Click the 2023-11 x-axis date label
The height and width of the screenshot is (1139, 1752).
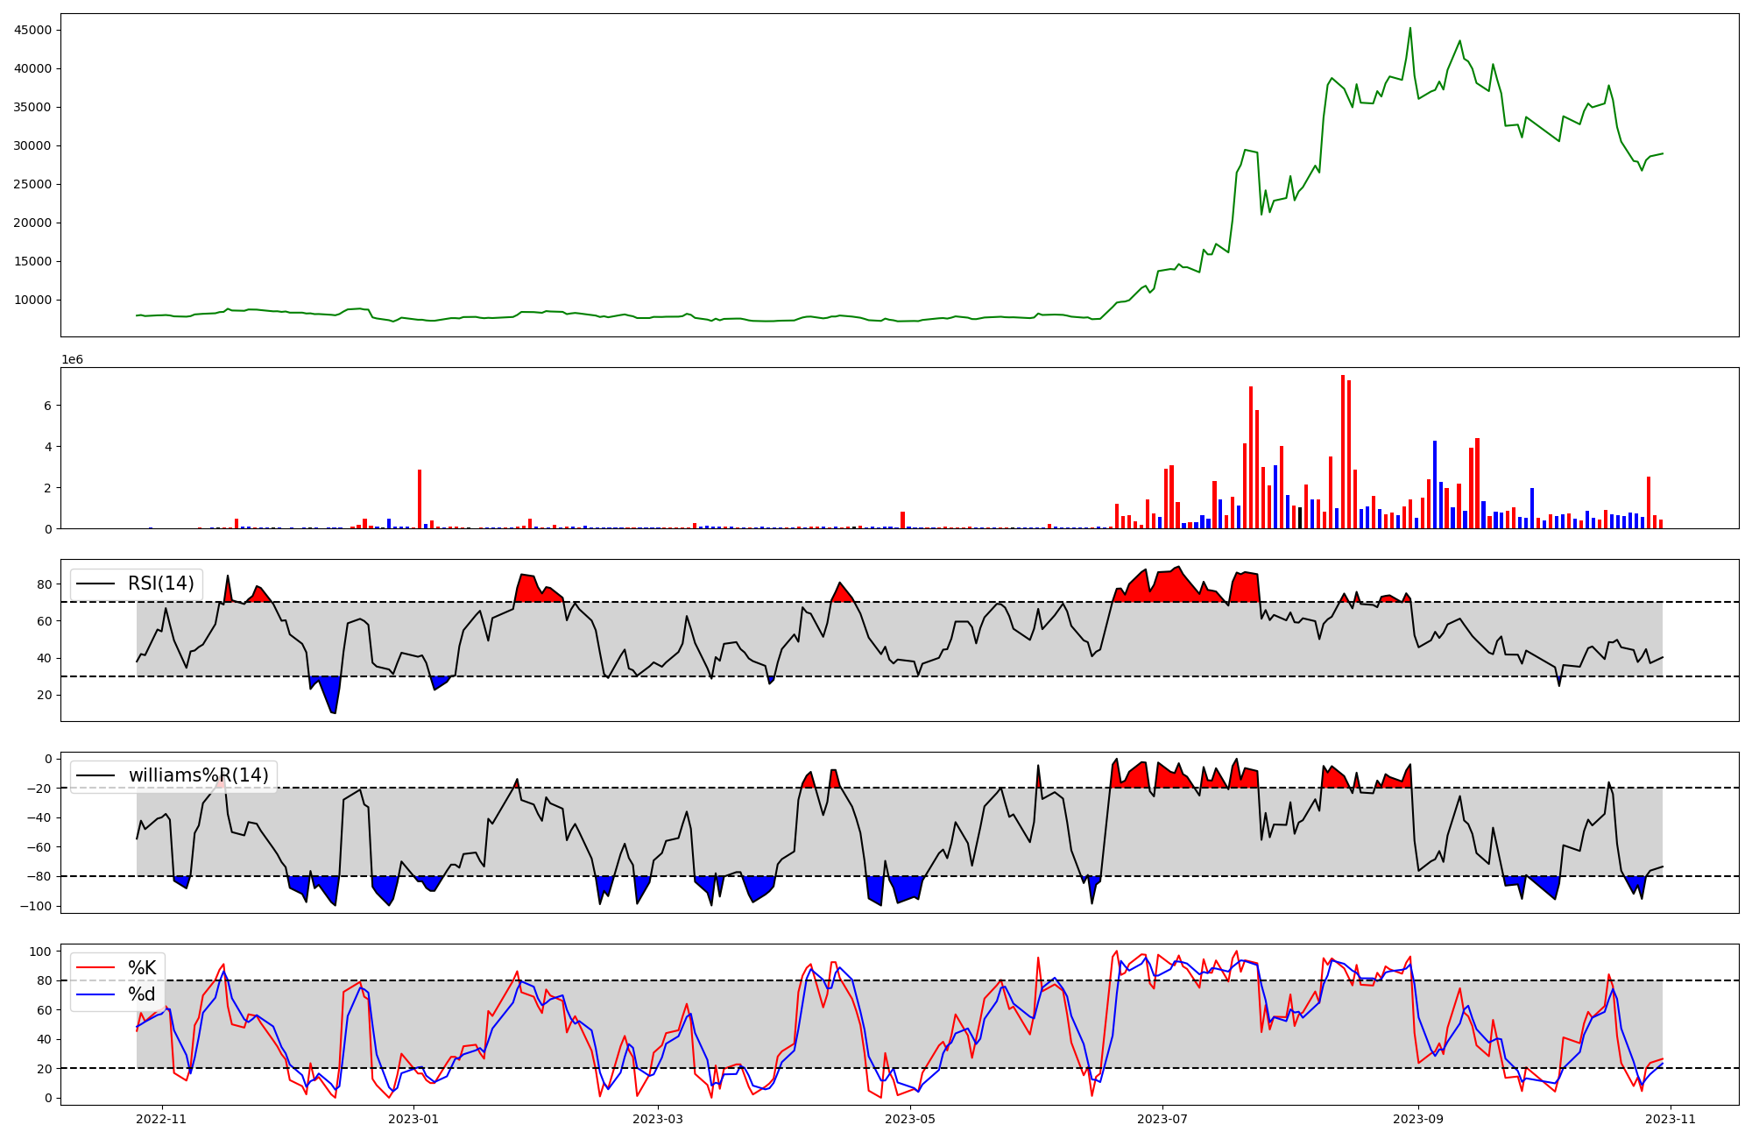(x=1671, y=1119)
